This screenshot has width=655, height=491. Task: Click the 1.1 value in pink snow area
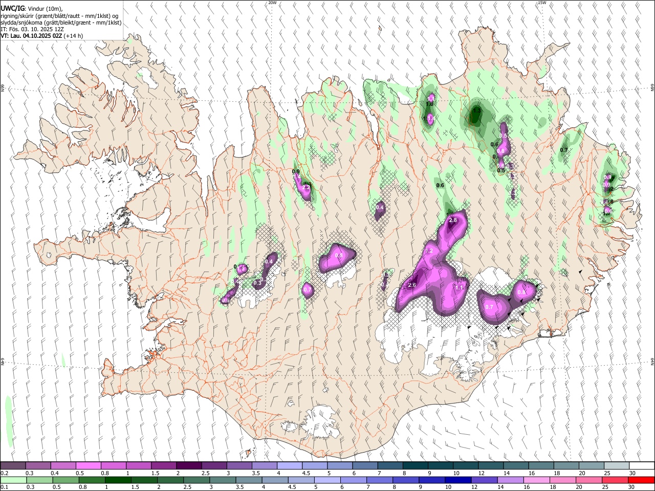tap(459, 288)
